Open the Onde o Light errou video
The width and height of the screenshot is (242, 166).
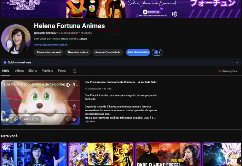[168, 154]
